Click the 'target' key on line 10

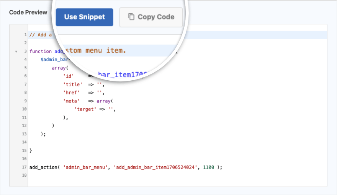pos(85,109)
